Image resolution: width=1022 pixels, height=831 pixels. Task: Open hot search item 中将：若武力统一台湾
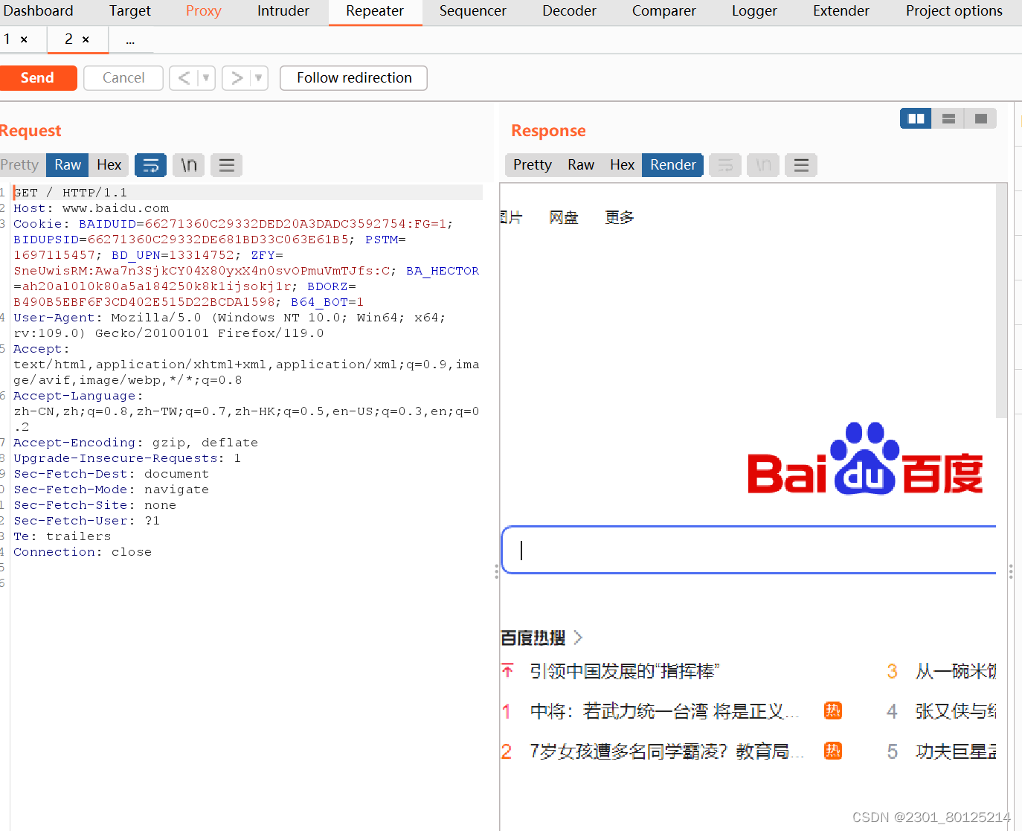666,711
